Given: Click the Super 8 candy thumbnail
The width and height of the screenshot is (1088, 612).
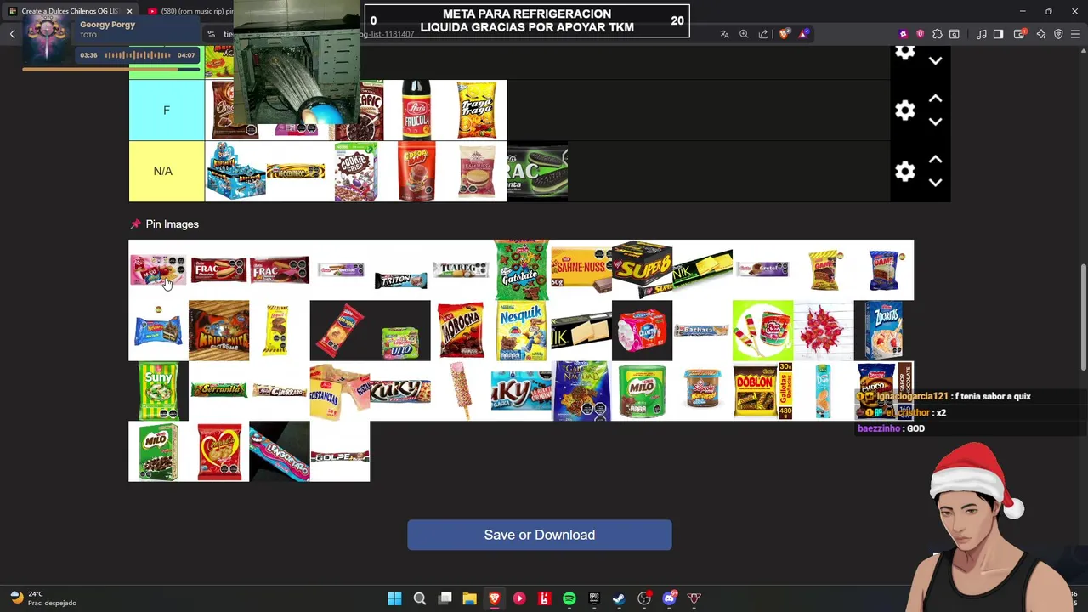Looking at the screenshot, I should [642, 269].
